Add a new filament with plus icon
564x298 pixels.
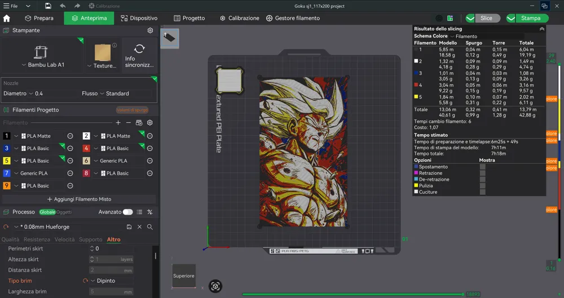click(x=118, y=123)
